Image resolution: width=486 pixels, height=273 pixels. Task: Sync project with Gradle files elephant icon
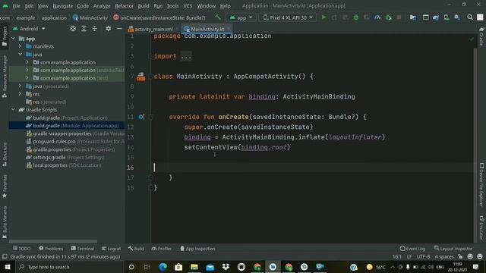tap(436, 17)
